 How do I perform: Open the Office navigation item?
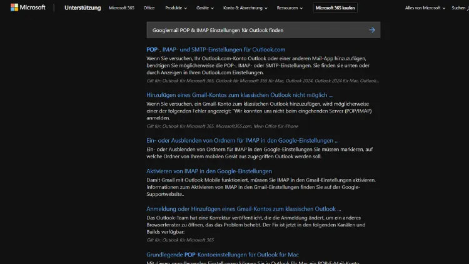(149, 8)
